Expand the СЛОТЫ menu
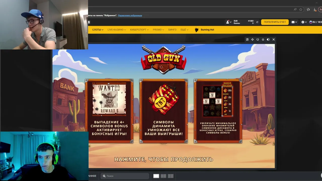Image resolution: width=322 pixels, height=181 pixels. click(98, 30)
